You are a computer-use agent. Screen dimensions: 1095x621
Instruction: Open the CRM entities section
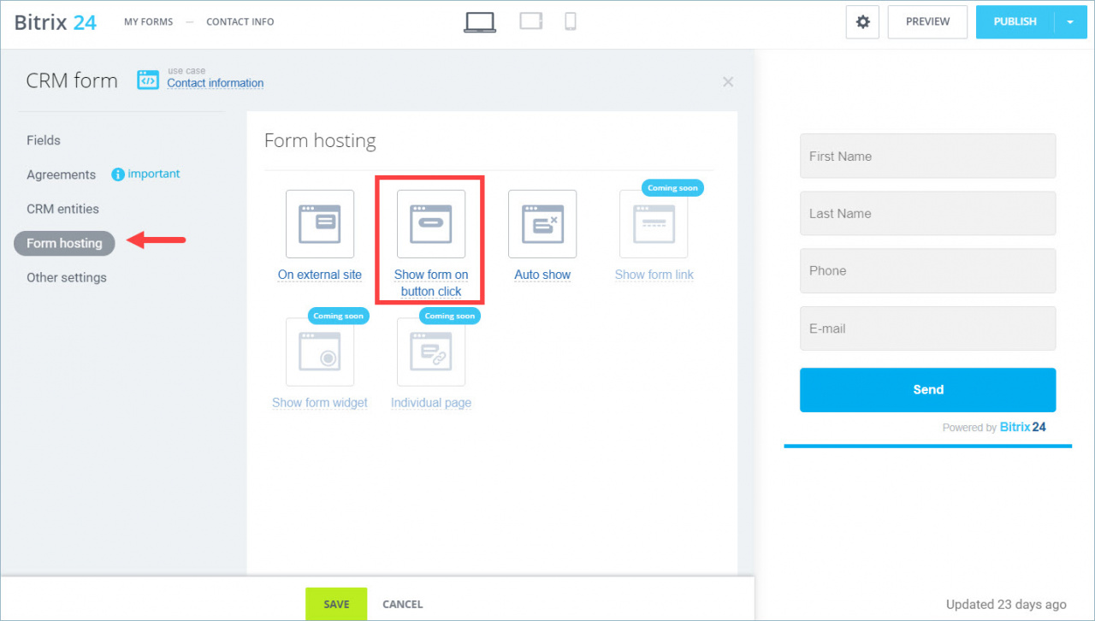tap(62, 209)
